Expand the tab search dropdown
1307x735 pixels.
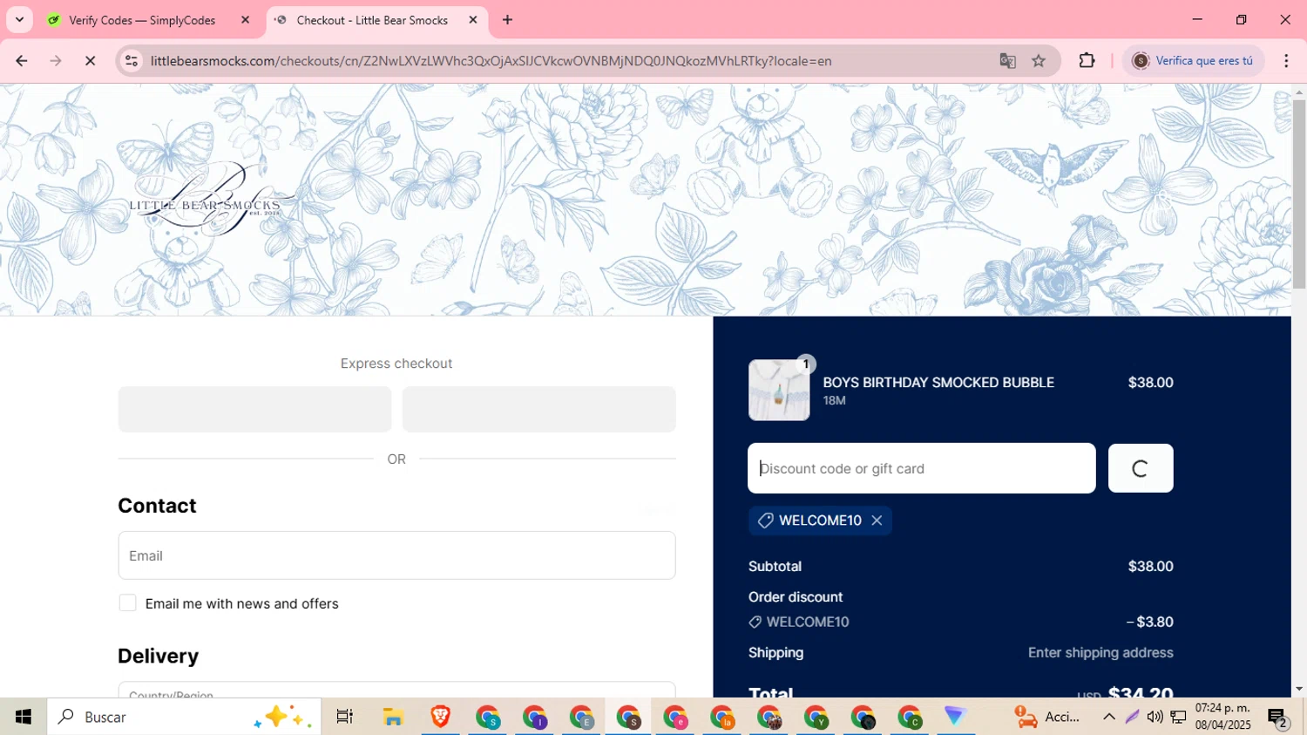point(19,20)
